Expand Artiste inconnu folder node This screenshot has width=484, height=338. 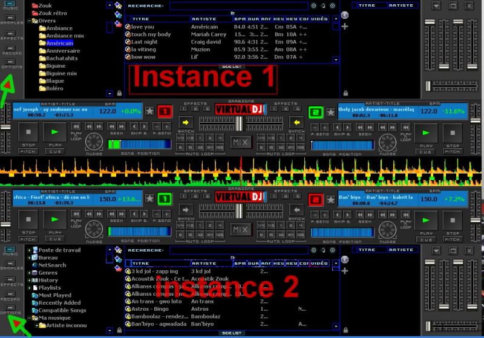click(37, 325)
